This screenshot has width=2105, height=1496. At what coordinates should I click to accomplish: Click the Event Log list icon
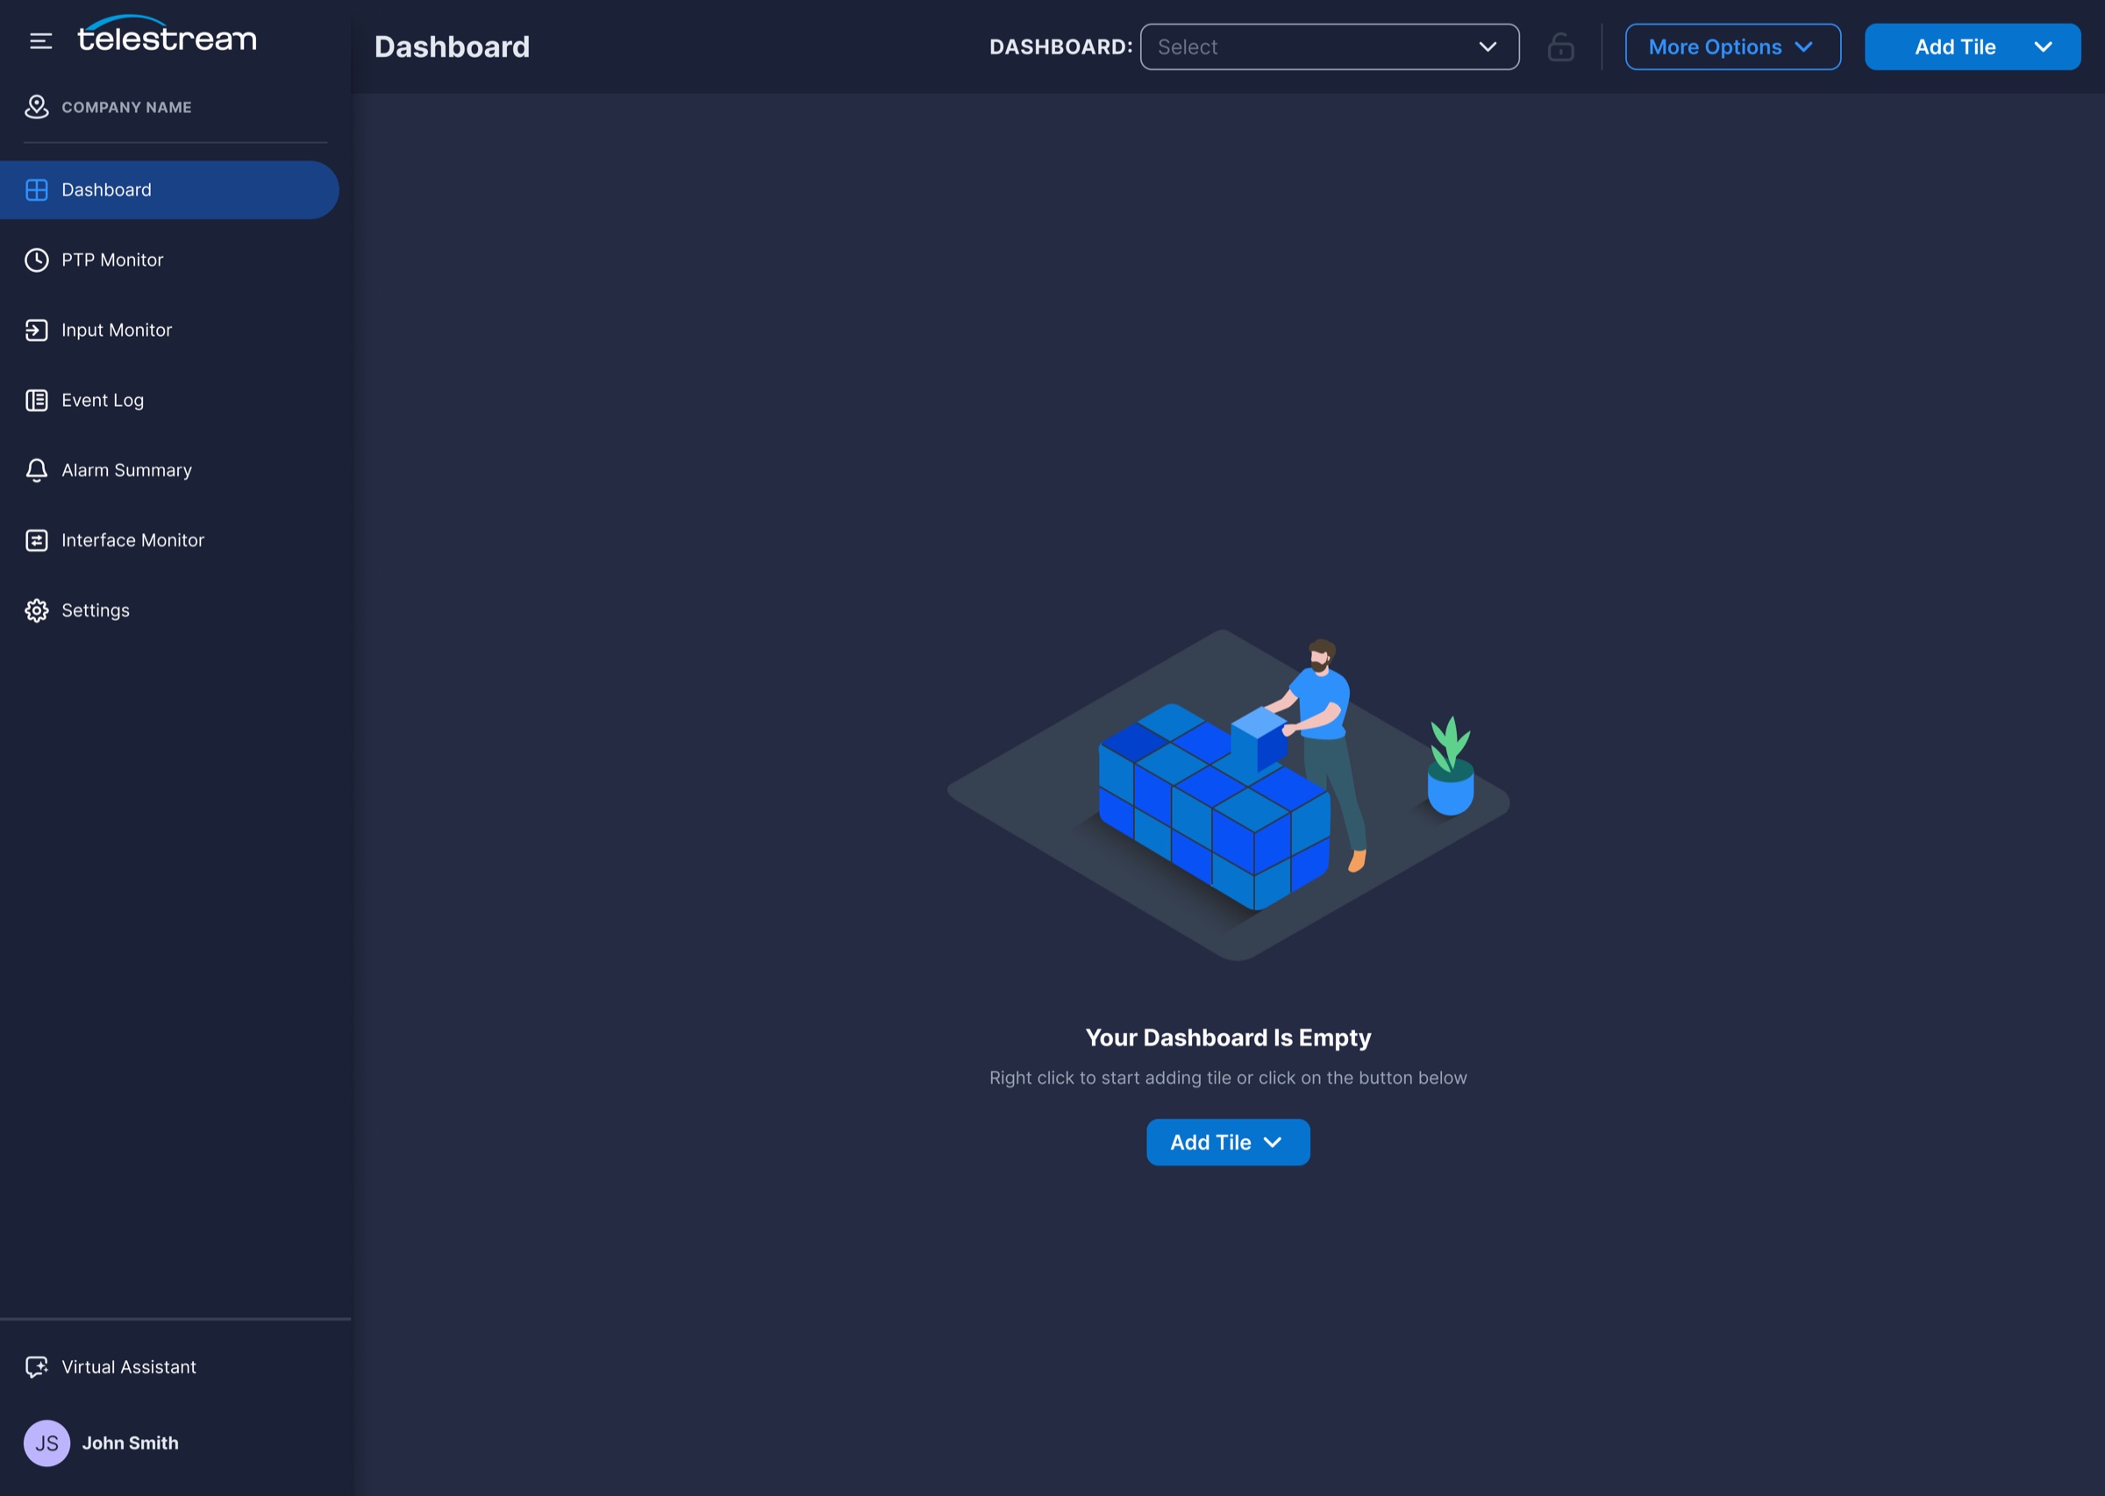[37, 400]
